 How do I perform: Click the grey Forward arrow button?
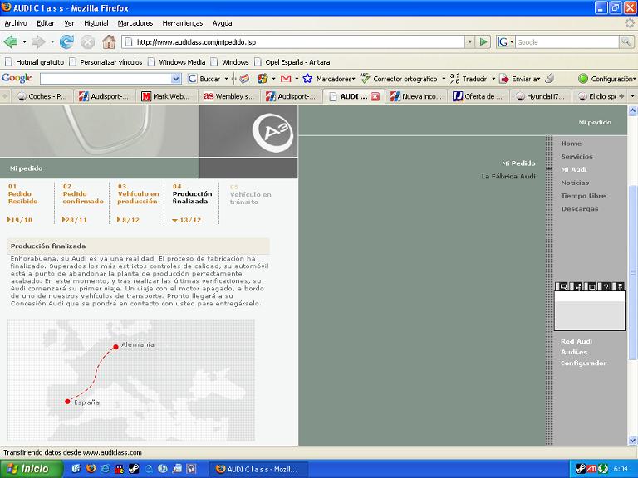click(38, 41)
